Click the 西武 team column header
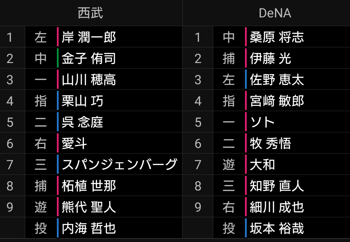 pyautogui.click(x=90, y=13)
